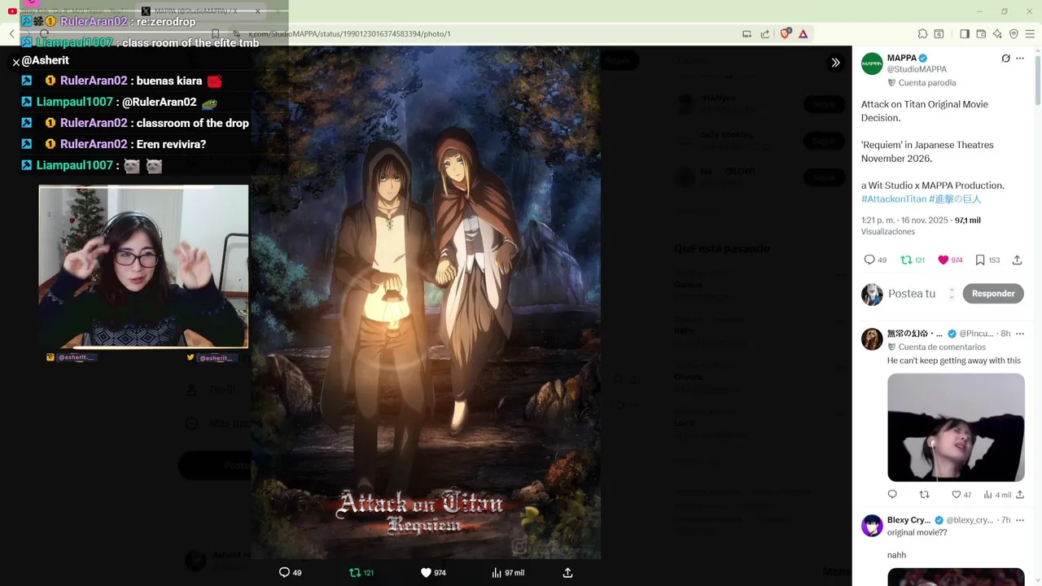1042x586 pixels.
Task: Click the share-this-page icon in the address bar
Action: coord(765,34)
